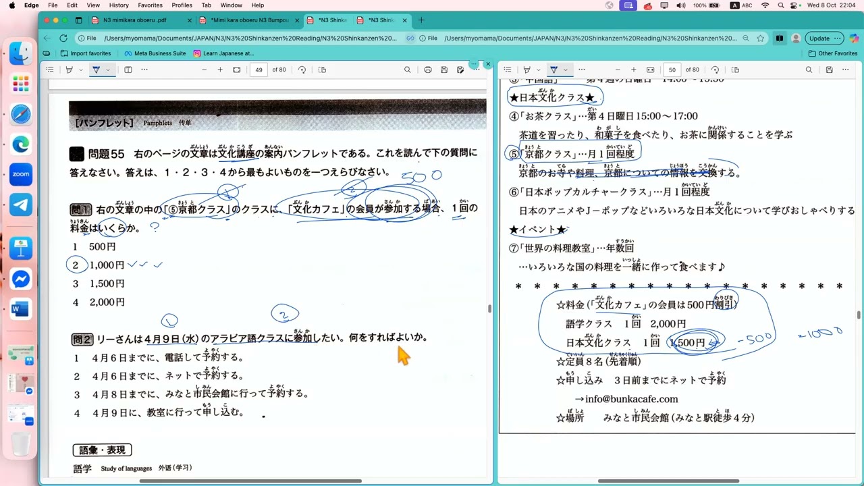Toggle page view in left PDF pane
This screenshot has height=486, width=864.
(x=322, y=70)
